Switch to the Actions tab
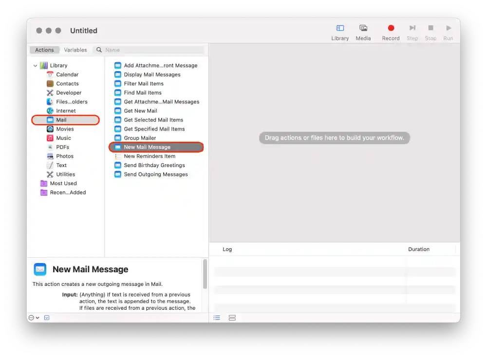This screenshot has width=487, height=358. click(44, 50)
